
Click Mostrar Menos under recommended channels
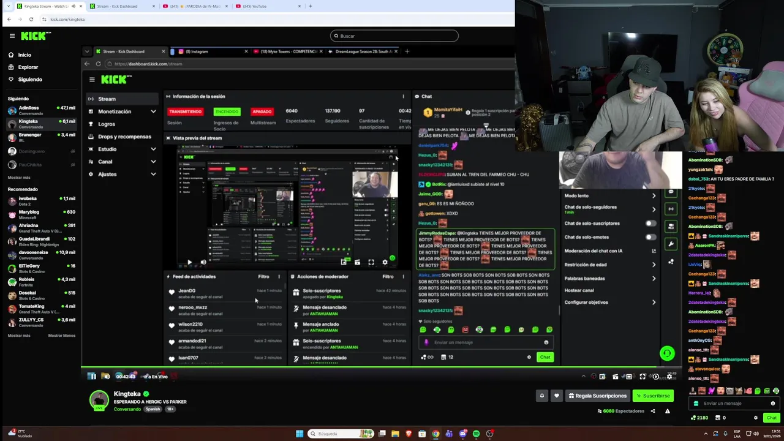62,336
